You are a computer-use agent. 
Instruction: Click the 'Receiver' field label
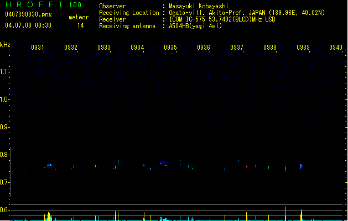coord(112,19)
